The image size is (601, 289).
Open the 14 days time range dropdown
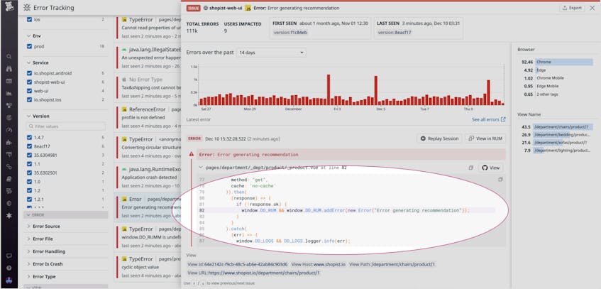pyautogui.click(x=271, y=53)
